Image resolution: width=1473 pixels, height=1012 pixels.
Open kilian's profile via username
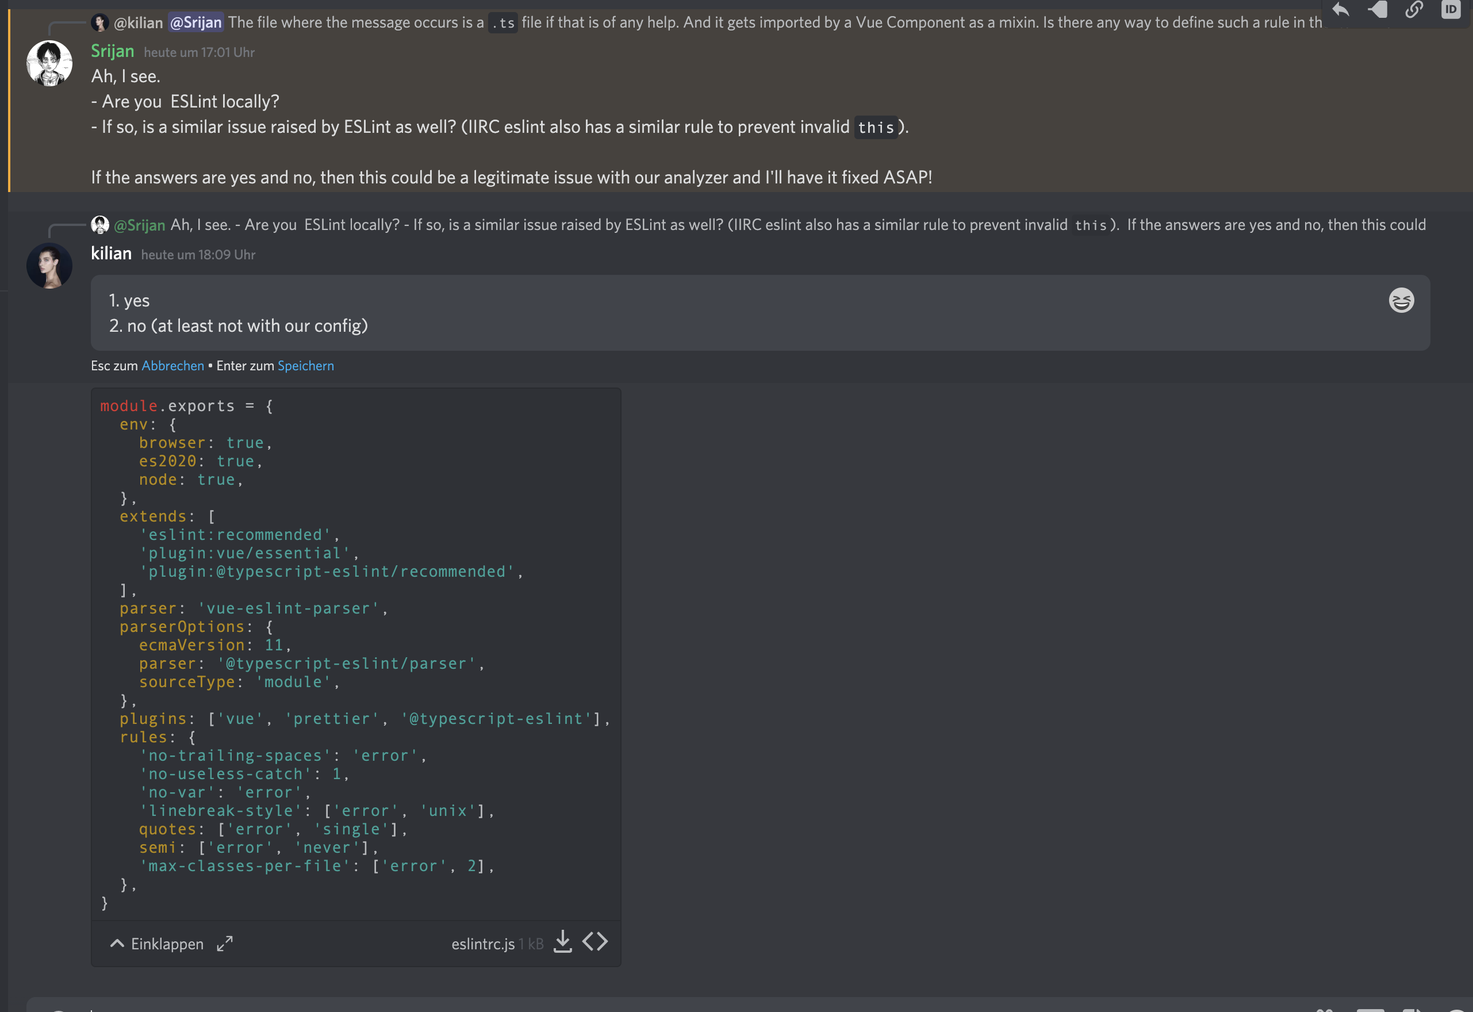111,254
